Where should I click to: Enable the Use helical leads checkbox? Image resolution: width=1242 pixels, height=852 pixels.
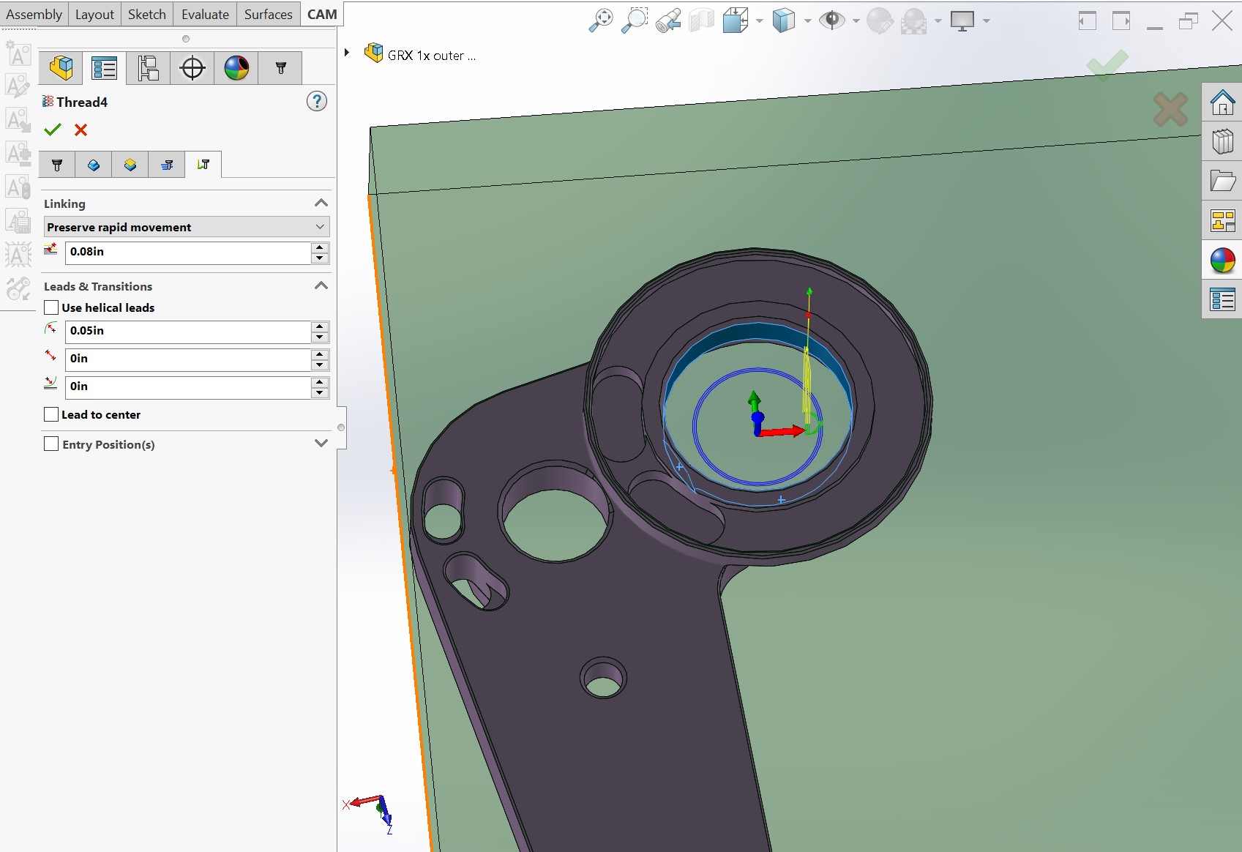[51, 307]
